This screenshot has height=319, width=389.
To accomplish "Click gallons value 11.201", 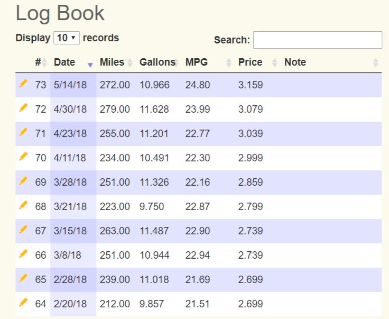I will point(154,133).
